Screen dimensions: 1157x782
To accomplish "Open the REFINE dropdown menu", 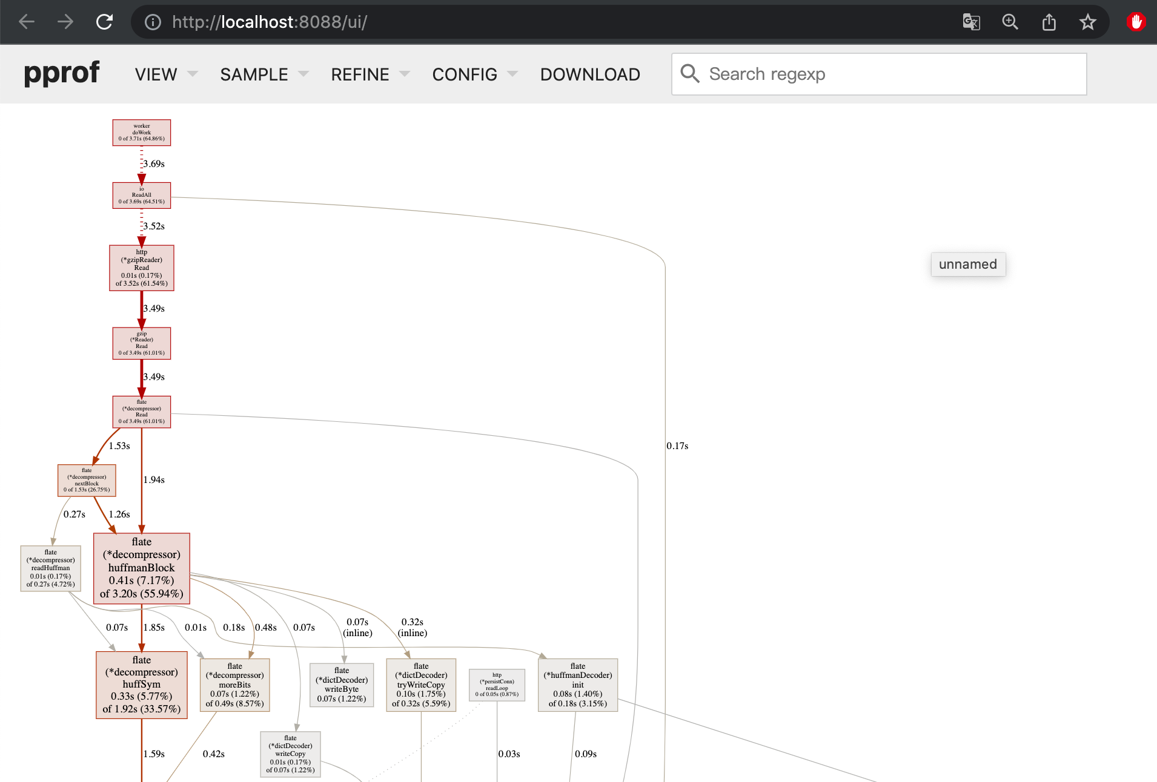I will click(370, 74).
